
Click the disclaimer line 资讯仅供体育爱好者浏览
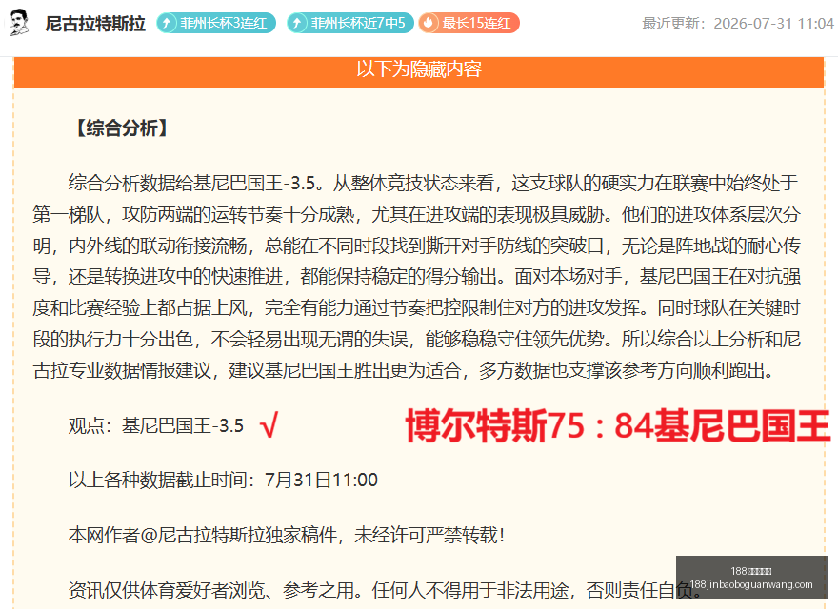(x=385, y=590)
